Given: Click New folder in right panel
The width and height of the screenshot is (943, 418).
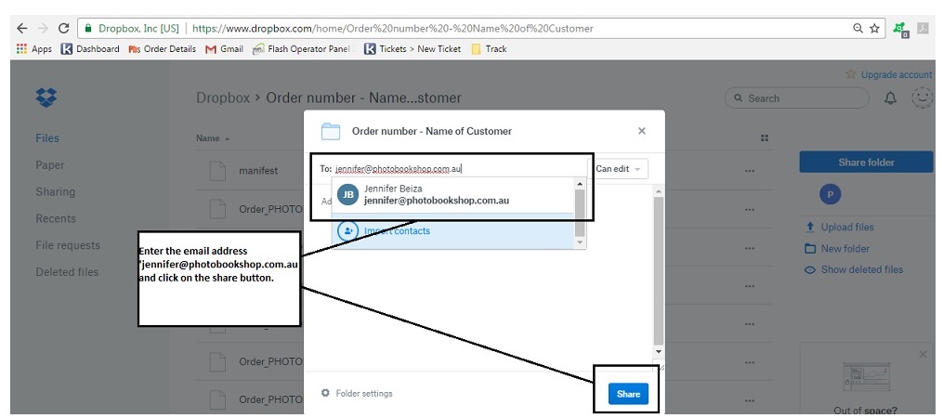Looking at the screenshot, I should point(837,248).
